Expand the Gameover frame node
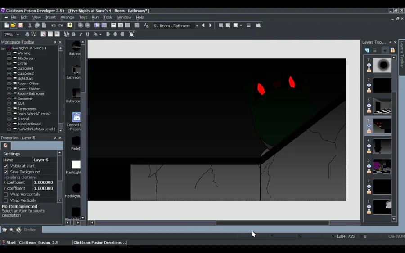The width and height of the screenshot is (405, 253). click(9, 99)
